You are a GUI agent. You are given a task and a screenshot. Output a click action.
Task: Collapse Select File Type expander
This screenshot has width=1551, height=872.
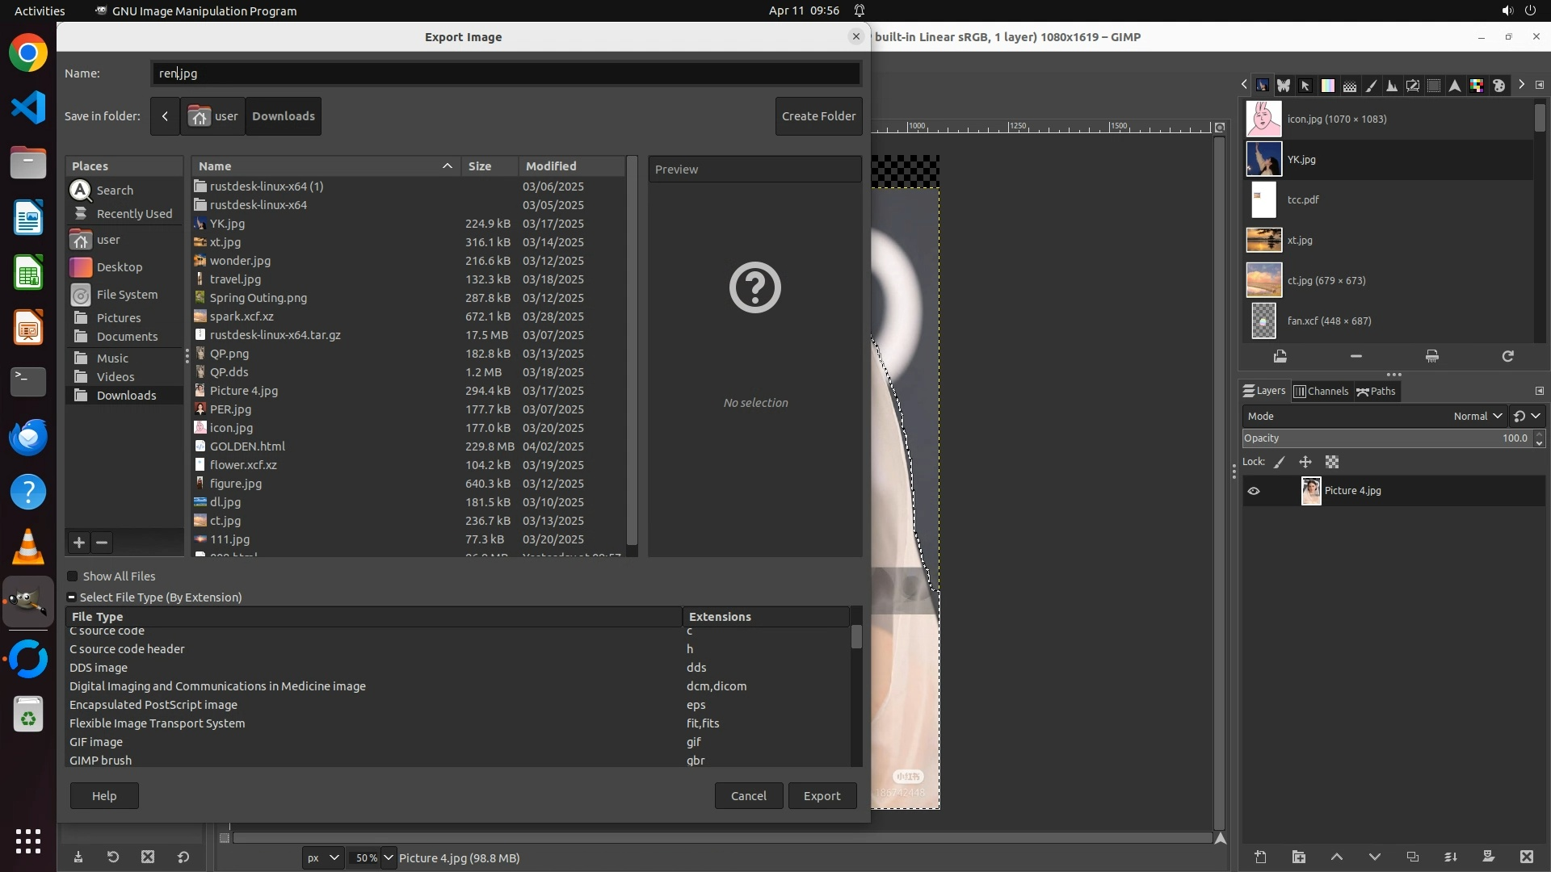click(72, 597)
